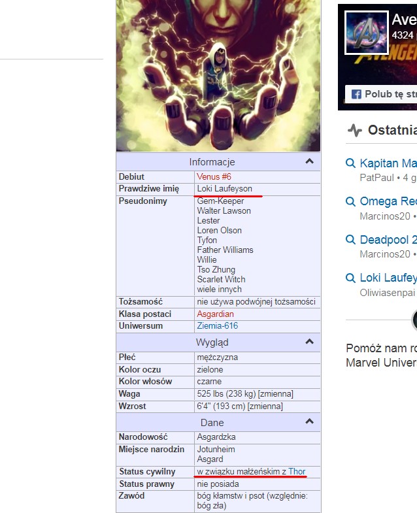Open the Omega Red article link
Screen dimensions: 417x513
(388, 201)
